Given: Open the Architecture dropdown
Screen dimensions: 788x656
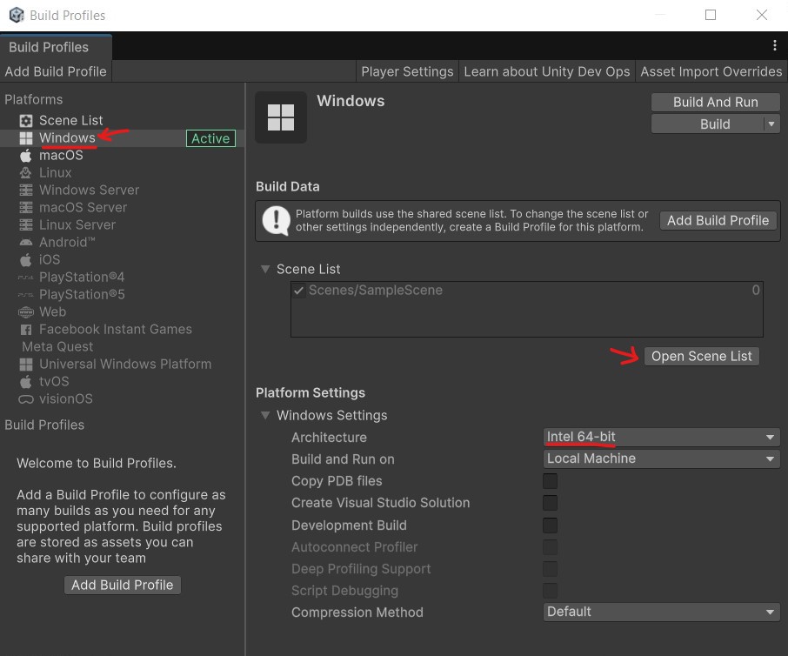Looking at the screenshot, I should coord(661,438).
